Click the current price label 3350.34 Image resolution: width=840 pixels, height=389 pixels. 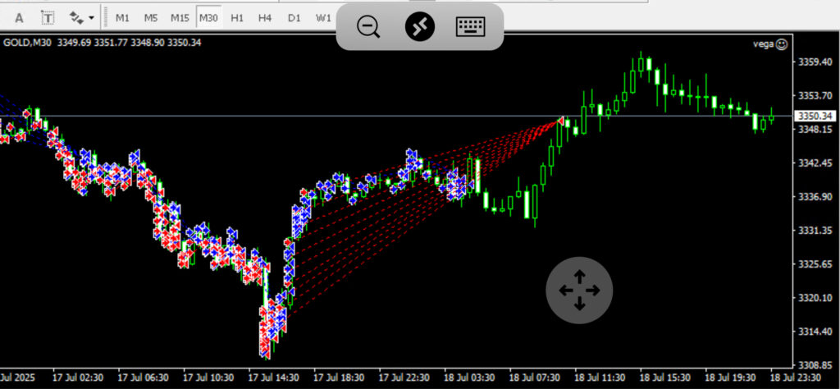tap(815, 116)
